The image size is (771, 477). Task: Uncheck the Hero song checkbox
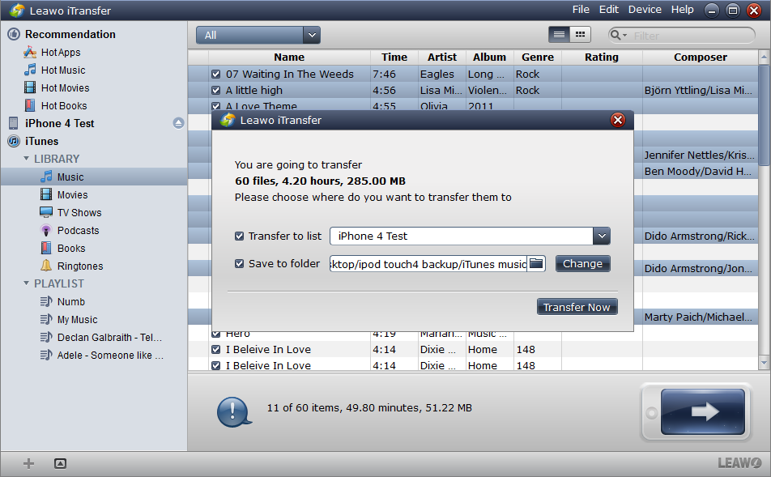(215, 334)
